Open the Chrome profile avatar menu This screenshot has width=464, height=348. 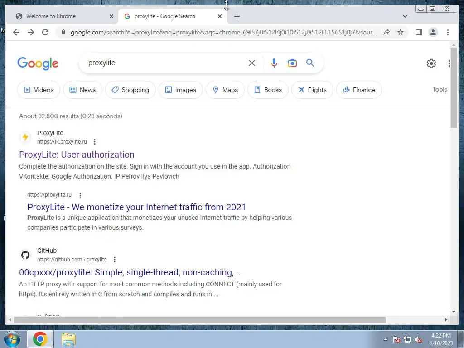pyautogui.click(x=433, y=32)
